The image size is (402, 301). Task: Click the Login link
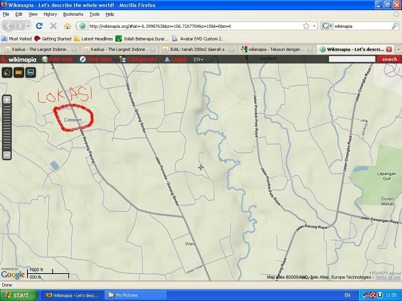175,60
